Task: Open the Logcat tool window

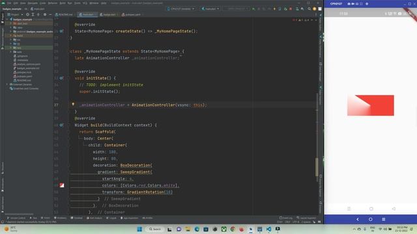Action: (x=111, y=218)
